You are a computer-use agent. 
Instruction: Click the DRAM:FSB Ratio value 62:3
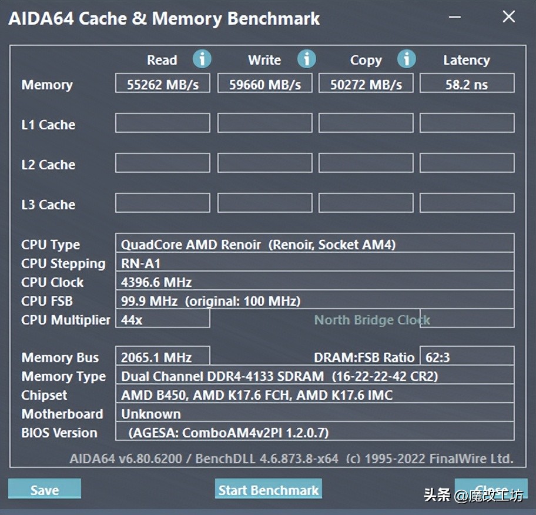467,357
